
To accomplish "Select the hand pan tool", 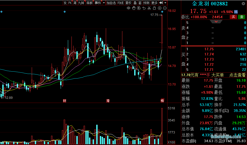I will (134, 8).
